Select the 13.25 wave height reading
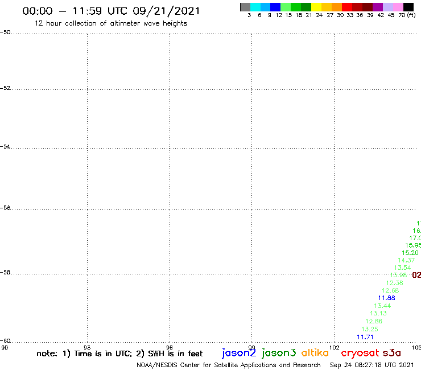This screenshot has width=421, height=370. click(x=370, y=329)
